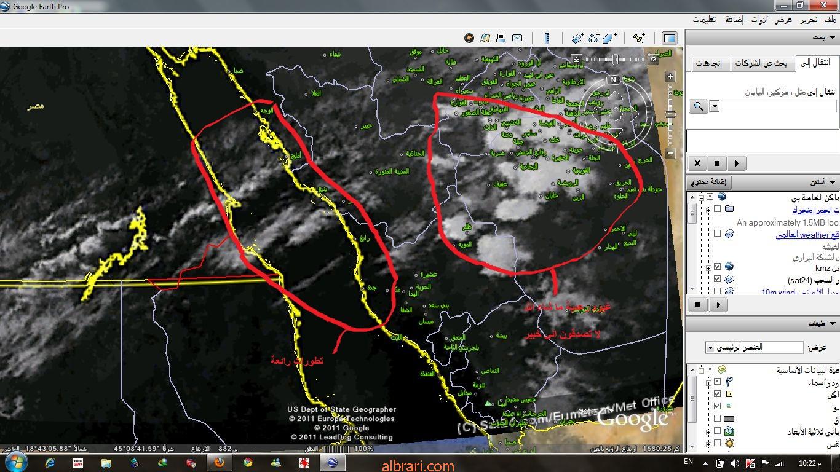
Task: Open View in Google Maps toolbar icon
Action: (485, 38)
